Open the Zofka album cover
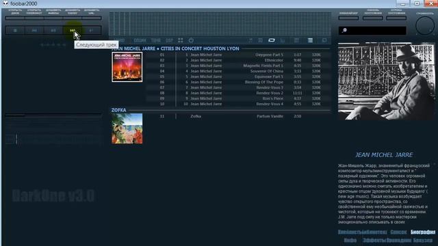Viewport: 438px width, 246px height. pos(127,128)
